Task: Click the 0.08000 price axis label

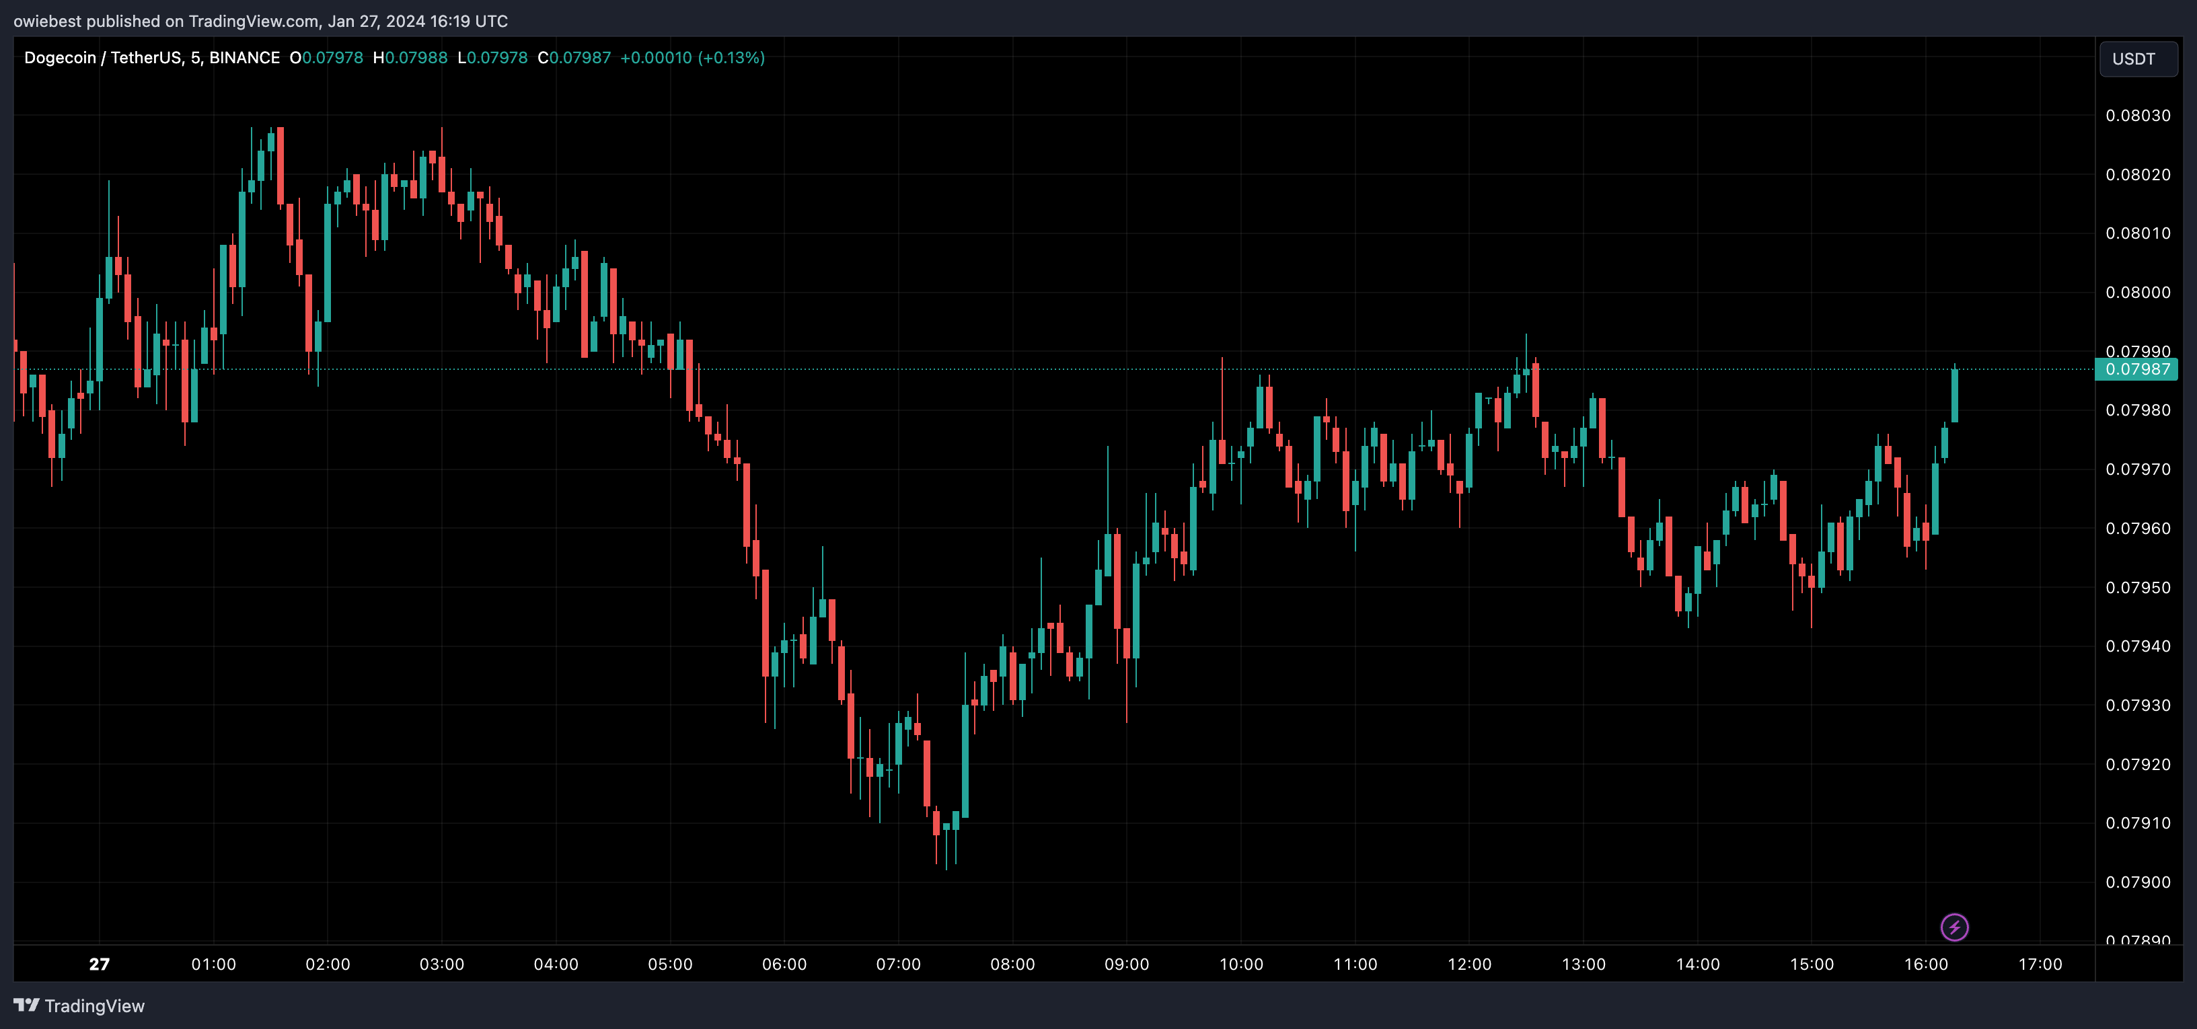Action: pyautogui.click(x=2137, y=293)
